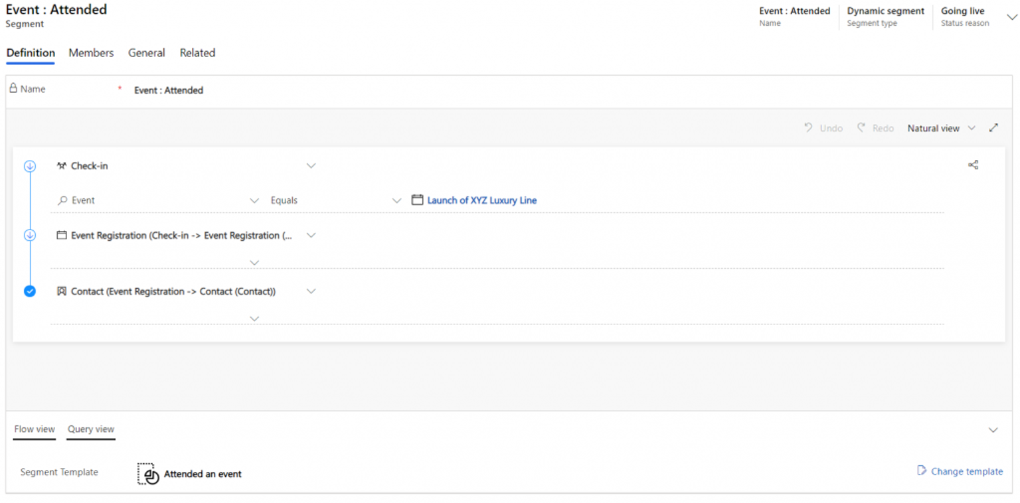Click the calendar icon beside Launch of XYZ
Image resolution: width=1020 pixels, height=503 pixels.
click(417, 200)
